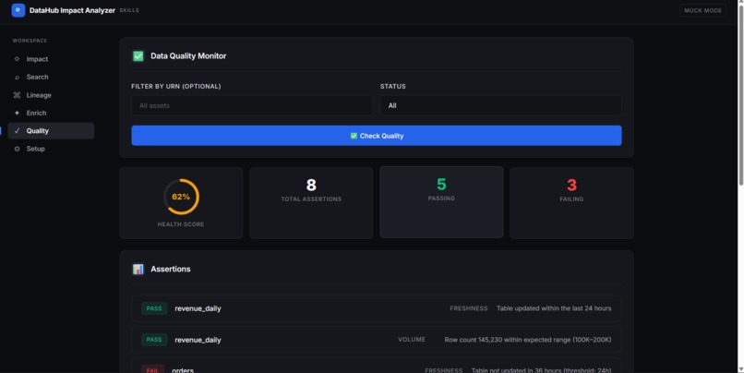744x373 pixels.
Task: Click the FRESHNESS label in first assertion row
Action: click(468, 308)
